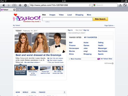This screenshot has height=96, width=128.
Task: Open the My Yahoo! link
Action: pyautogui.click(x=16, y=25)
